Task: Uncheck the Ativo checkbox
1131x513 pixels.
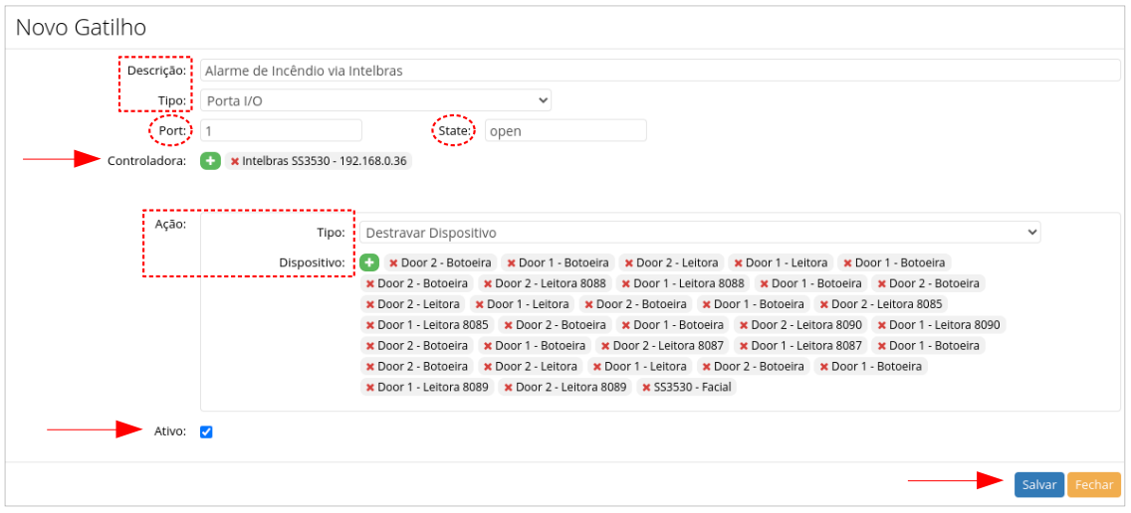Action: tap(206, 431)
